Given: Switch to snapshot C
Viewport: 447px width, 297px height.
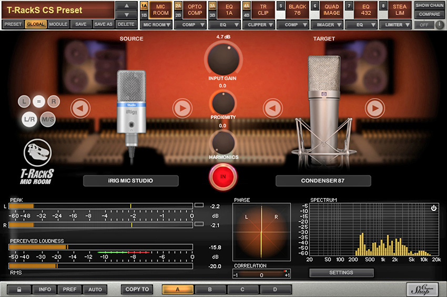Looking at the screenshot, I should pyautogui.click(x=242, y=289).
